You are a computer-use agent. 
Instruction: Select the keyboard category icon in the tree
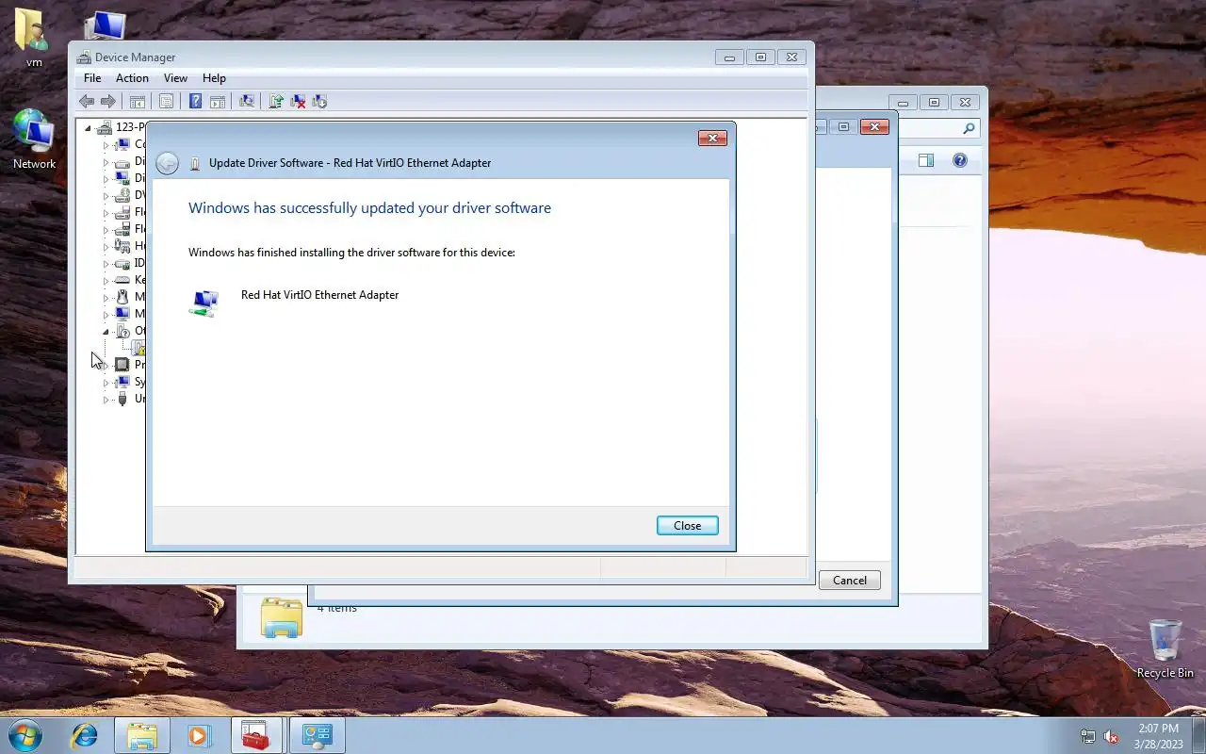click(122, 280)
